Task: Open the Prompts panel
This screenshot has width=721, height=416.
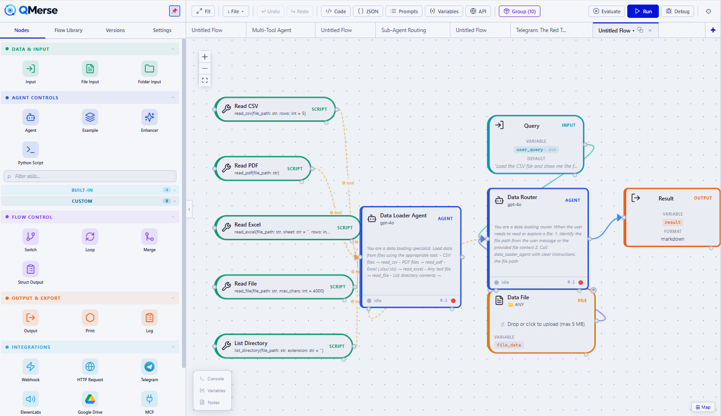Action: 404,11
